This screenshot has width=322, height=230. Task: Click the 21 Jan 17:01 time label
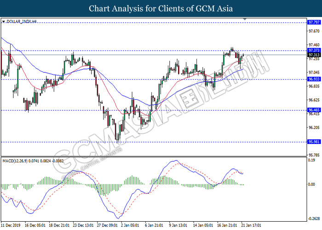(251, 225)
